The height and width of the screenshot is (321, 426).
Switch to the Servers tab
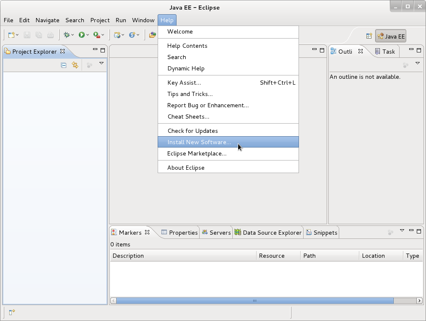point(219,232)
